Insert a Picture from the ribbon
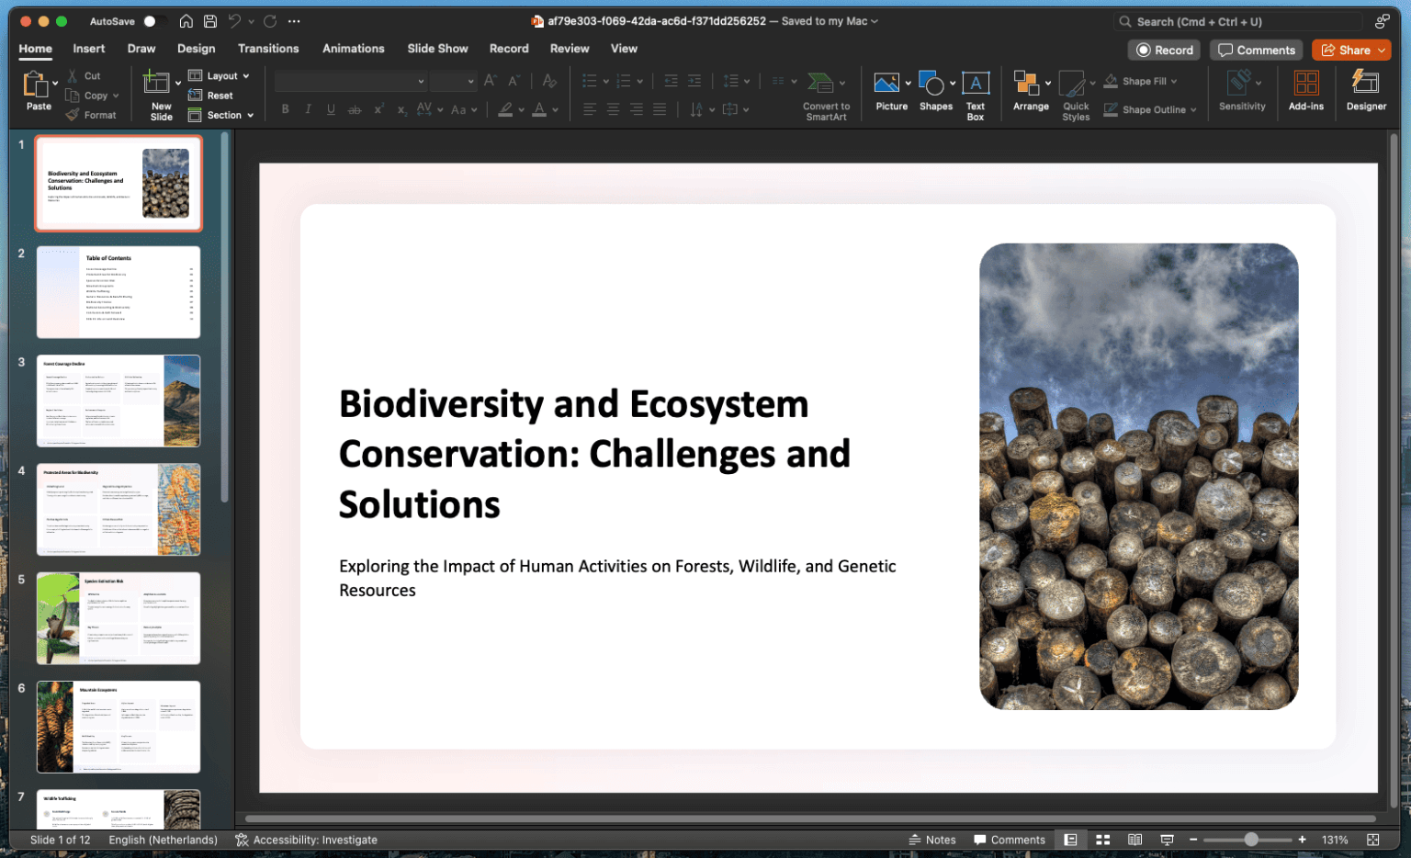 (x=889, y=89)
